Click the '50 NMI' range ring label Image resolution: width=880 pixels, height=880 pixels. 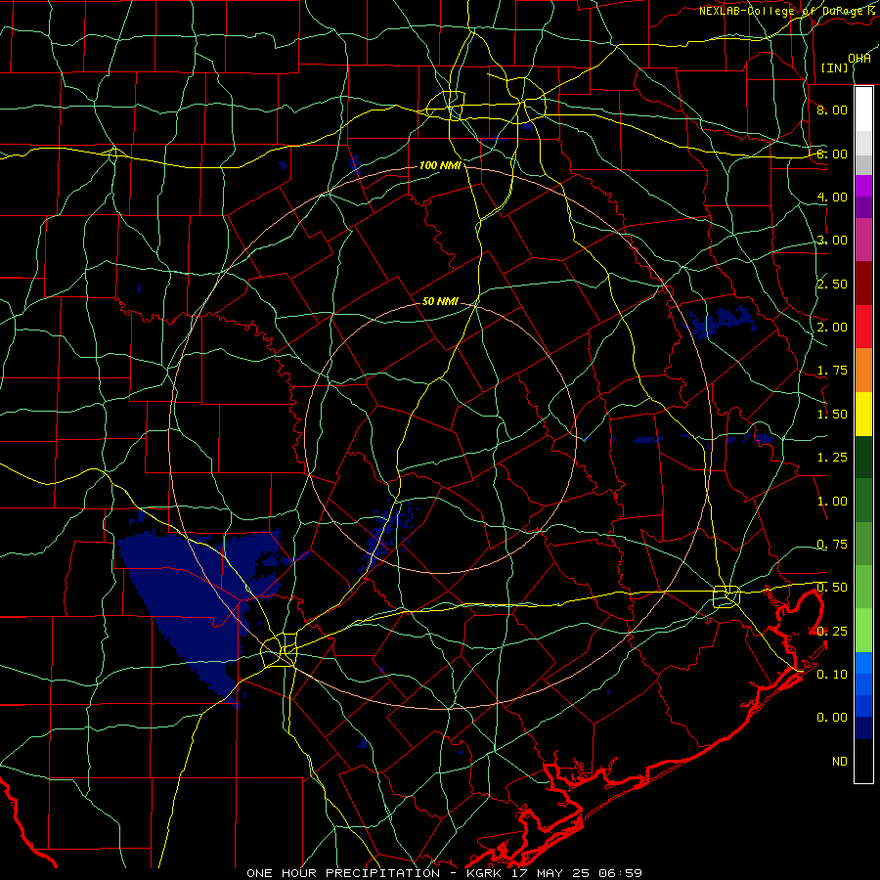click(440, 302)
